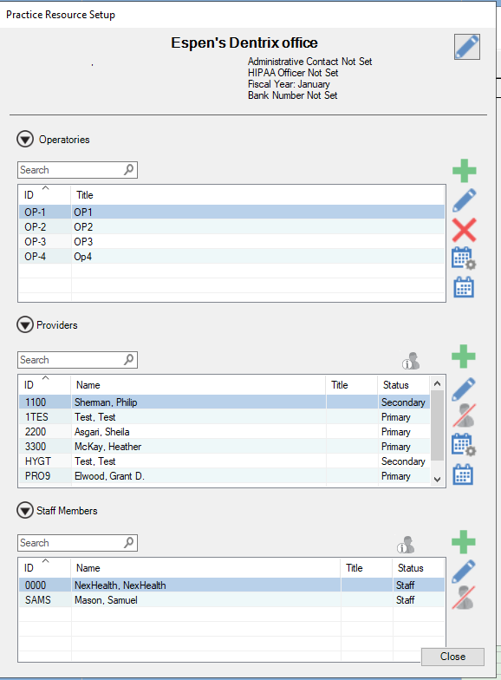Focus the Providers search field
501x680 pixels.
tap(78, 359)
